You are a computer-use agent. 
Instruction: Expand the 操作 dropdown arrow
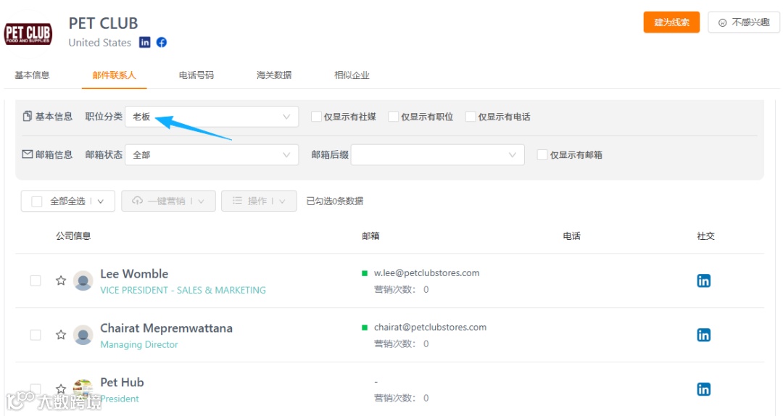tap(282, 201)
